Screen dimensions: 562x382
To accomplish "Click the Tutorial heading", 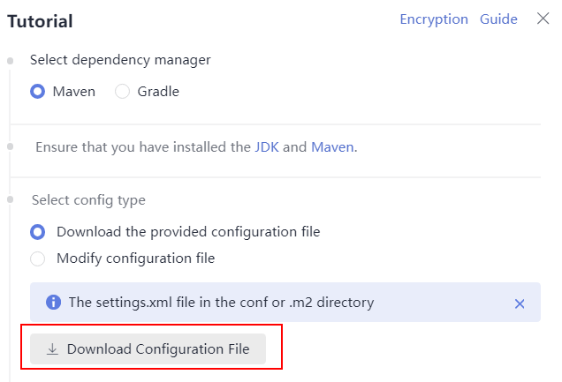I will (x=40, y=21).
